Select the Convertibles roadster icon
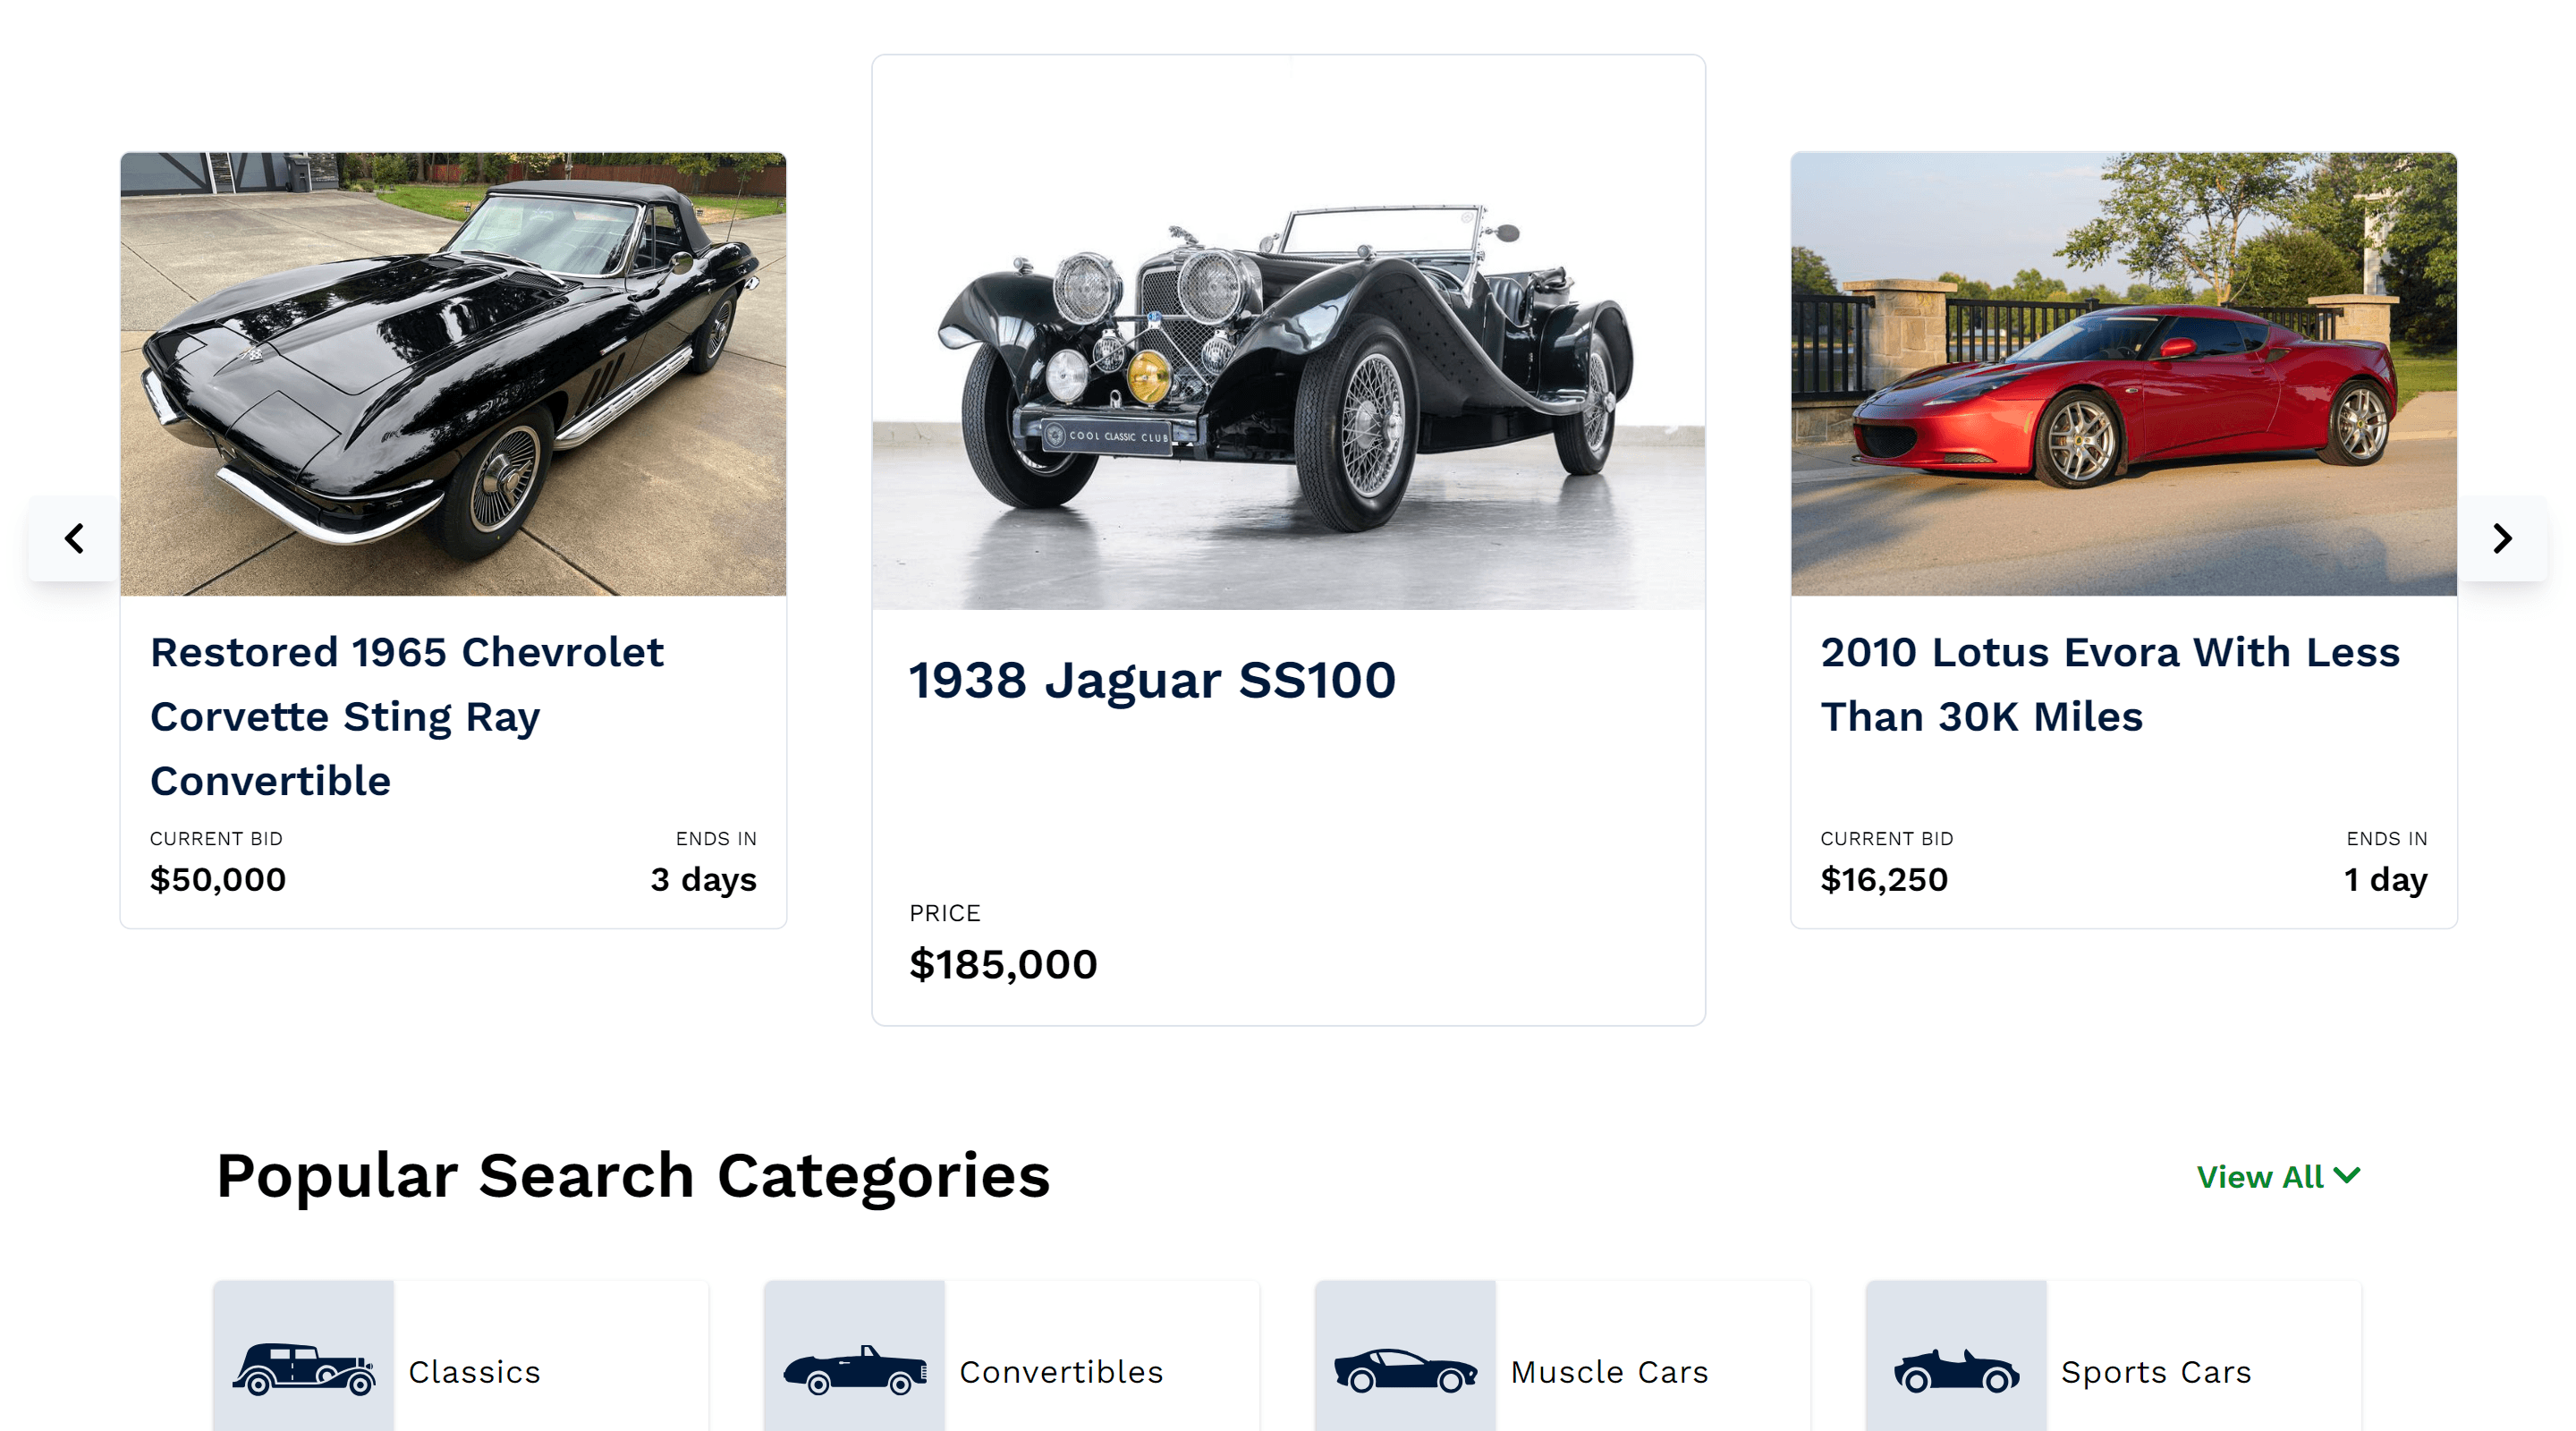 854,1371
